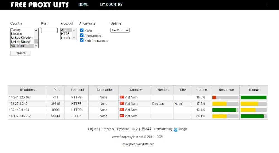Go to the HOME menu item
This screenshot has width=279, height=153.
83,4
